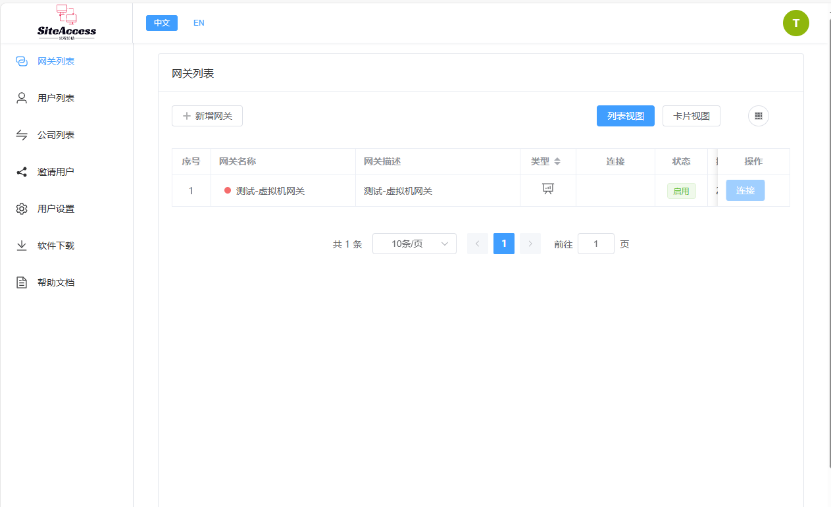Viewport: 831px width, 507px height.
Task: Click the gateway list sidebar icon
Action: [x=22, y=61]
